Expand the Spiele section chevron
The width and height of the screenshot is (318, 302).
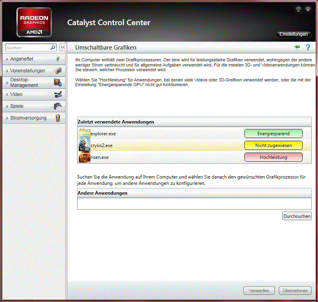point(7,106)
